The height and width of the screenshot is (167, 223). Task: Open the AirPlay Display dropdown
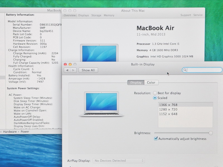click(x=119, y=161)
